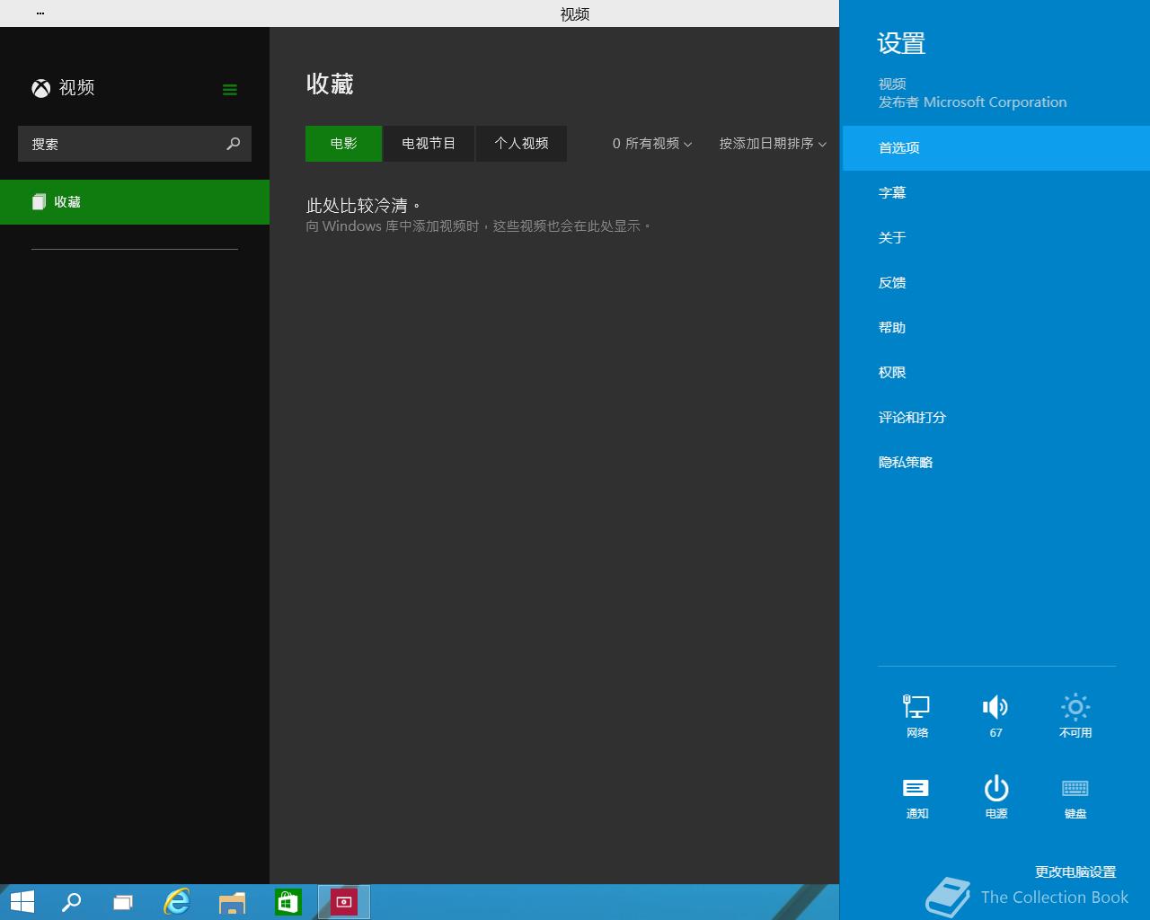Open the Store app on the taskbar
The height and width of the screenshot is (920, 1150).
pyautogui.click(x=287, y=902)
